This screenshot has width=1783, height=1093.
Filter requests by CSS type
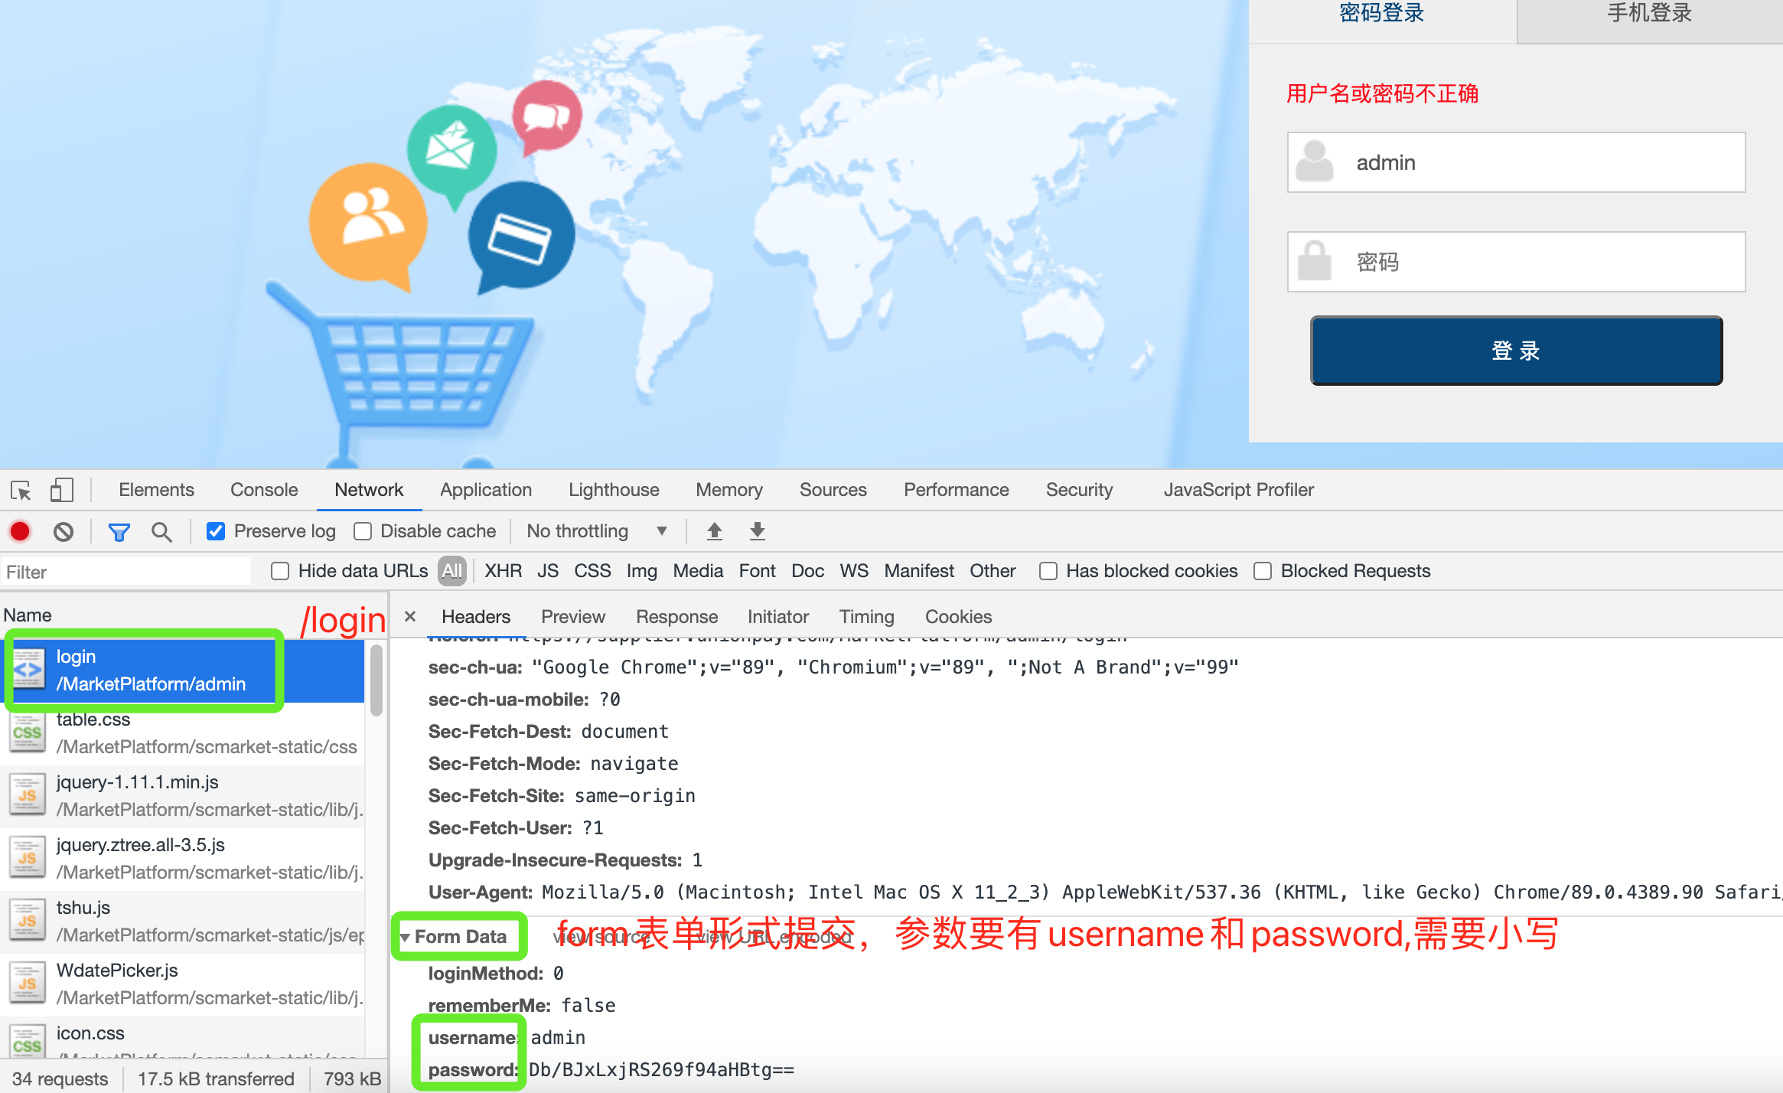coord(592,571)
